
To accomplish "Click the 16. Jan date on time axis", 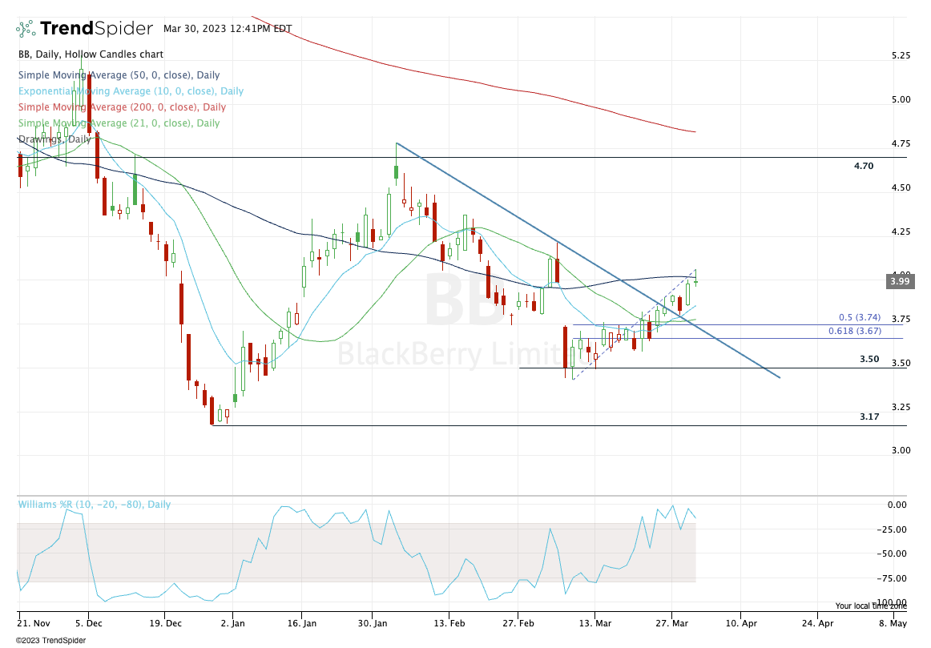I will coord(301,623).
